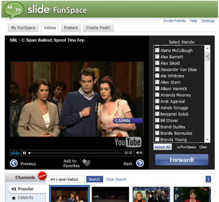Click the w/FunSpace filter link
This screenshot has width=219, height=202.
(186, 147)
